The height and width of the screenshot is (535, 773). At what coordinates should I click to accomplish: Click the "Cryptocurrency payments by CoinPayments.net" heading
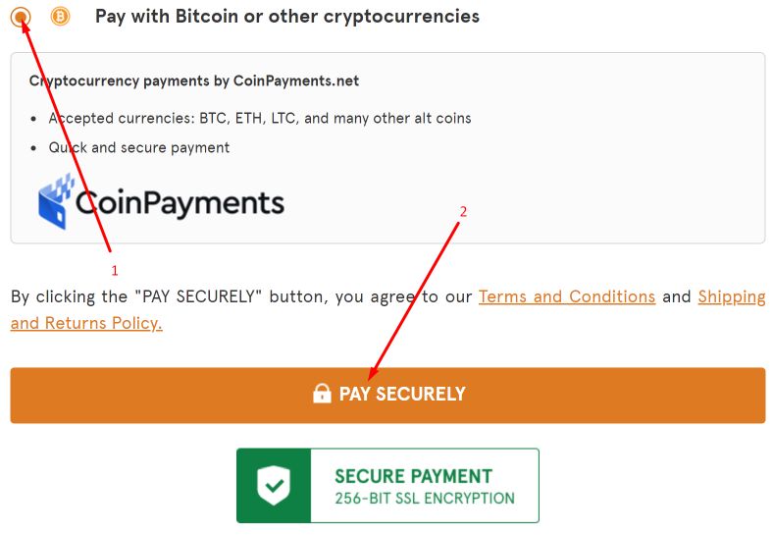(x=194, y=80)
